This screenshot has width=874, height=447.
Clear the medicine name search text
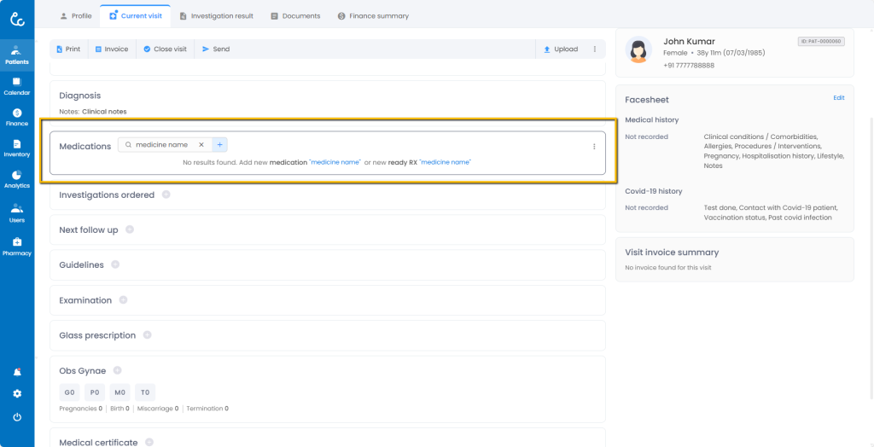click(x=201, y=145)
